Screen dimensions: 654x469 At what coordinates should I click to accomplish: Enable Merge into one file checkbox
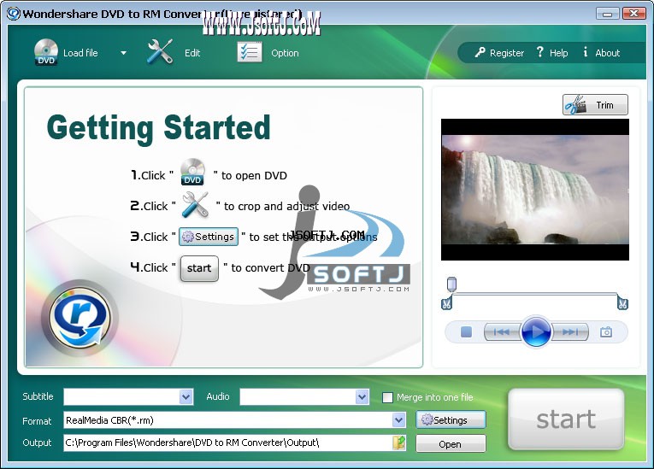click(387, 397)
